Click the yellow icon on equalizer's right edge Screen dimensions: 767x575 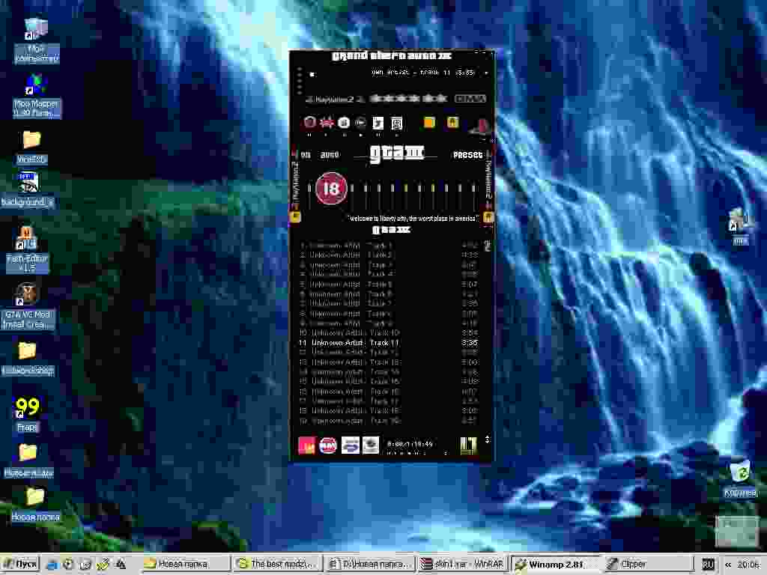click(488, 216)
